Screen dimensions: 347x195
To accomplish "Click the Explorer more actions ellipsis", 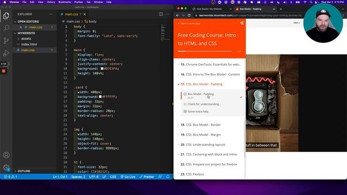I will coord(50,14).
